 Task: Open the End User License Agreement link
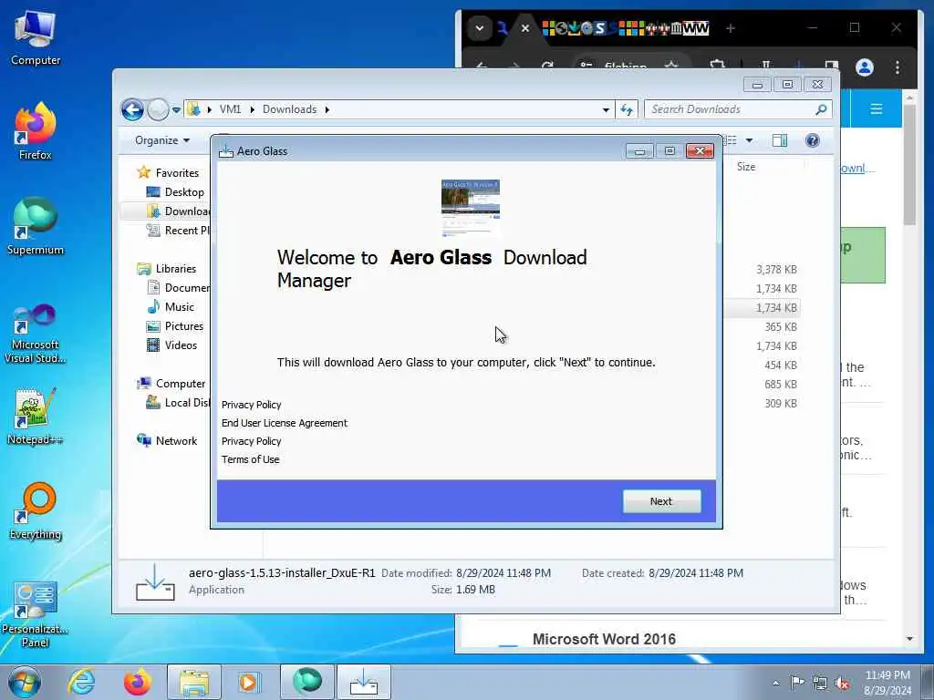click(x=285, y=423)
